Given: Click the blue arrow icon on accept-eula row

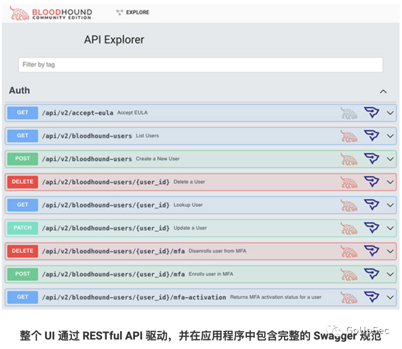Looking at the screenshot, I should click(372, 112).
